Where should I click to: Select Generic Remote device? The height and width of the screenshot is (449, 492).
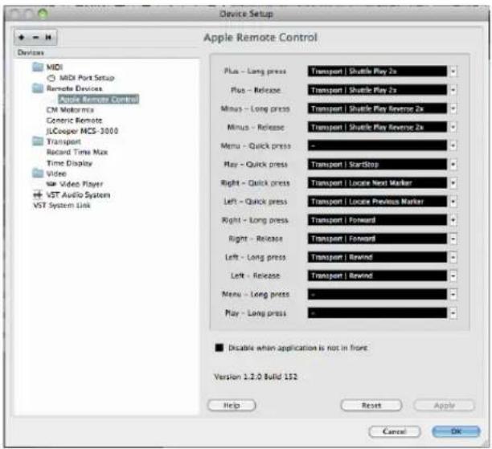(x=74, y=120)
